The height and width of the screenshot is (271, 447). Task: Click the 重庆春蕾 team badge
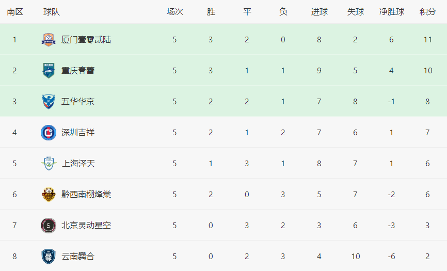[49, 71]
